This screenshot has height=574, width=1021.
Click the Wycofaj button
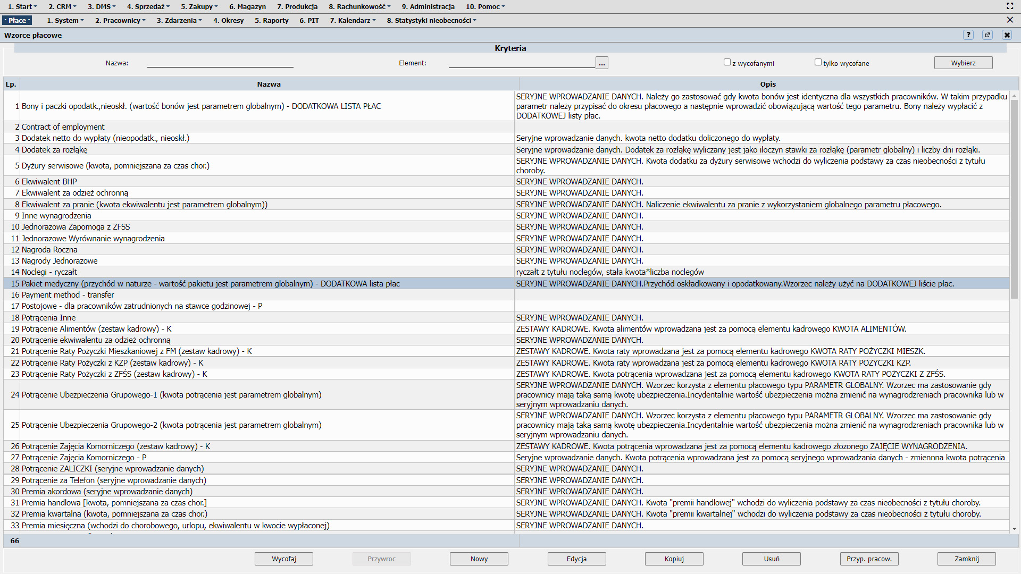(284, 559)
